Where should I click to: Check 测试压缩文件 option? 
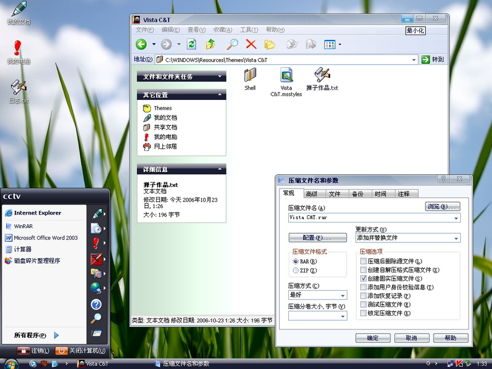pos(363,304)
